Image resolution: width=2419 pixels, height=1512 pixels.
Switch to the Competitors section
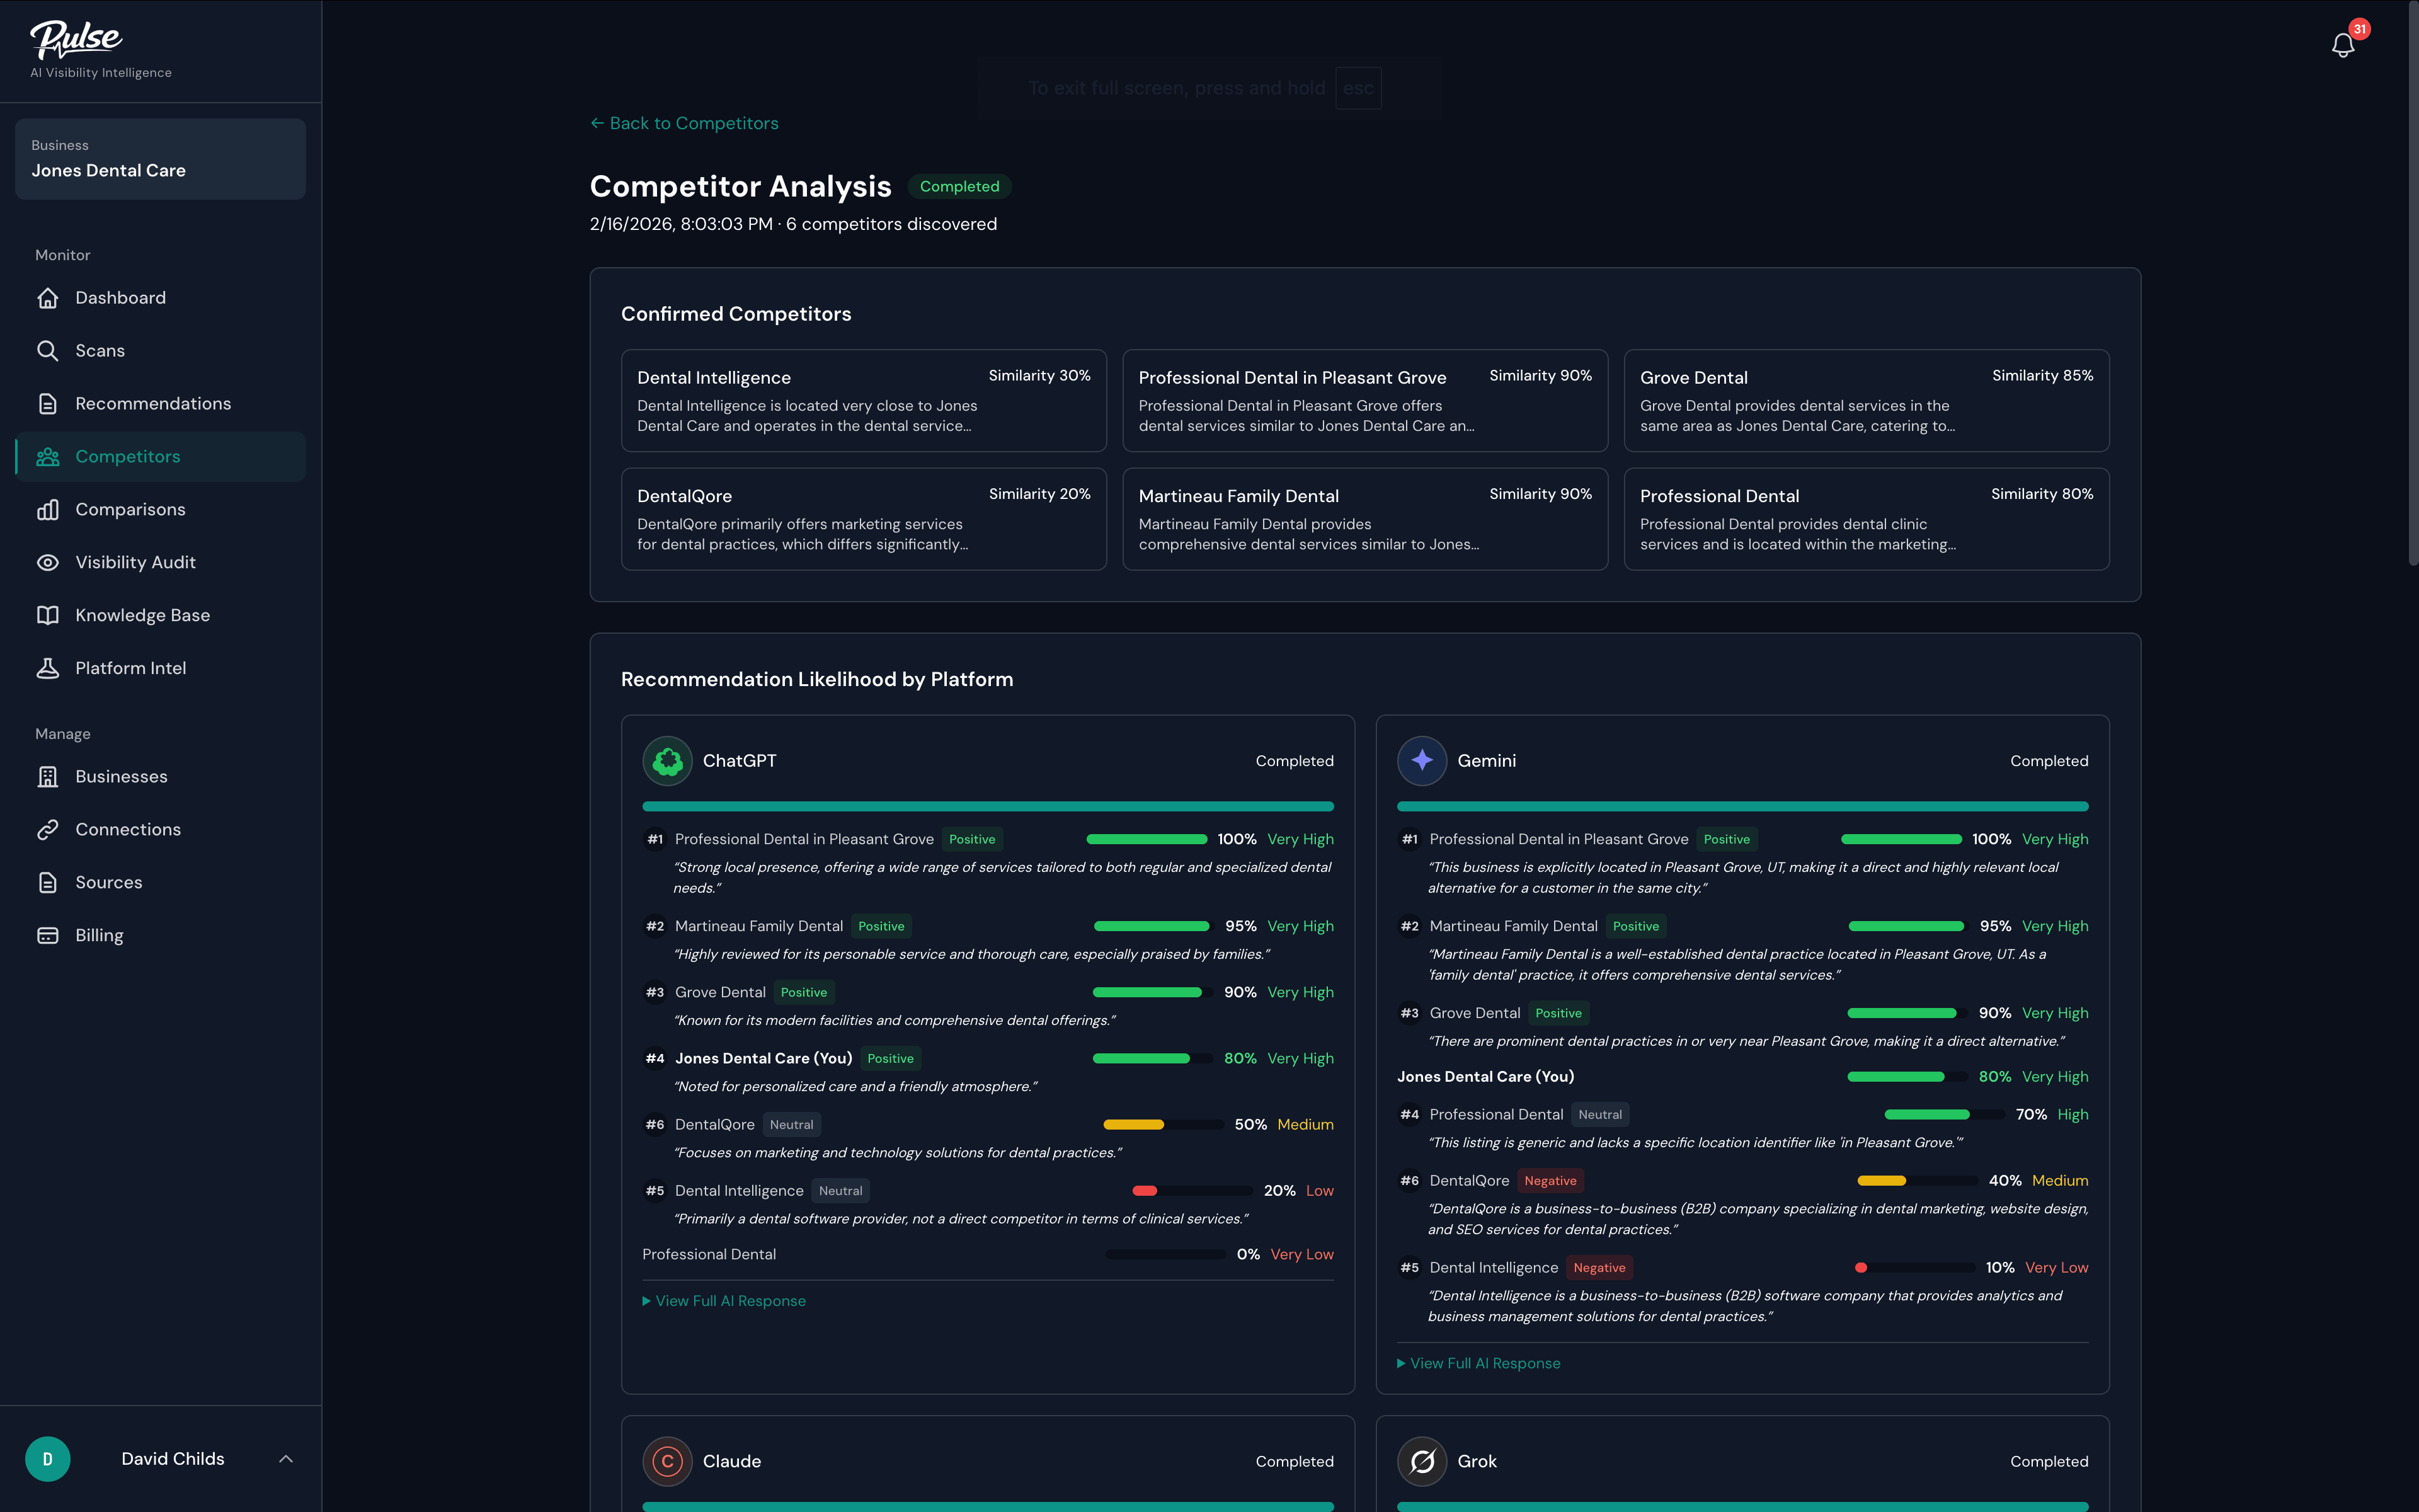[x=128, y=456]
